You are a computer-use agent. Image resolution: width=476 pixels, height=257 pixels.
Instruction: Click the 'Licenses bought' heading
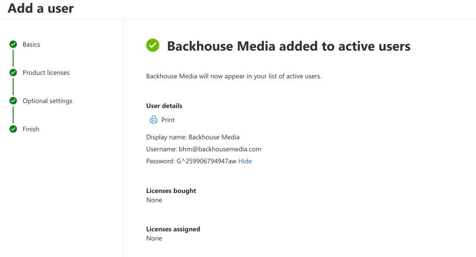(171, 191)
